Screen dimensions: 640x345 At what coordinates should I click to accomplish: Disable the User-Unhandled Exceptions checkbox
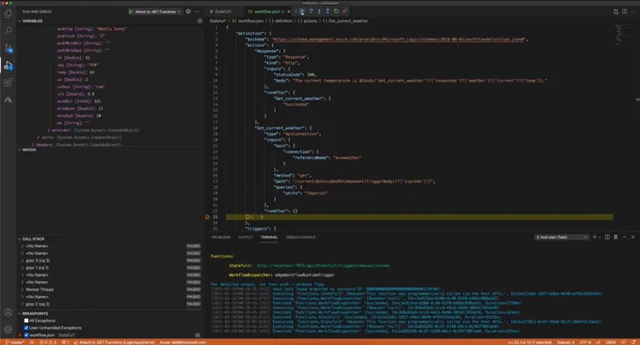(26, 328)
